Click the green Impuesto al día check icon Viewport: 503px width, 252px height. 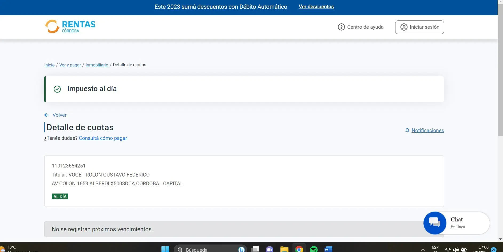[57, 89]
